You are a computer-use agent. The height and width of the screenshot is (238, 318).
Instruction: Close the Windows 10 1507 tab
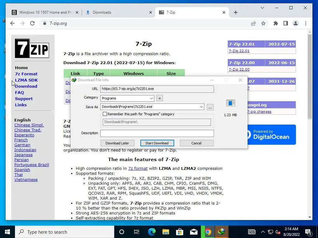[x=77, y=12]
